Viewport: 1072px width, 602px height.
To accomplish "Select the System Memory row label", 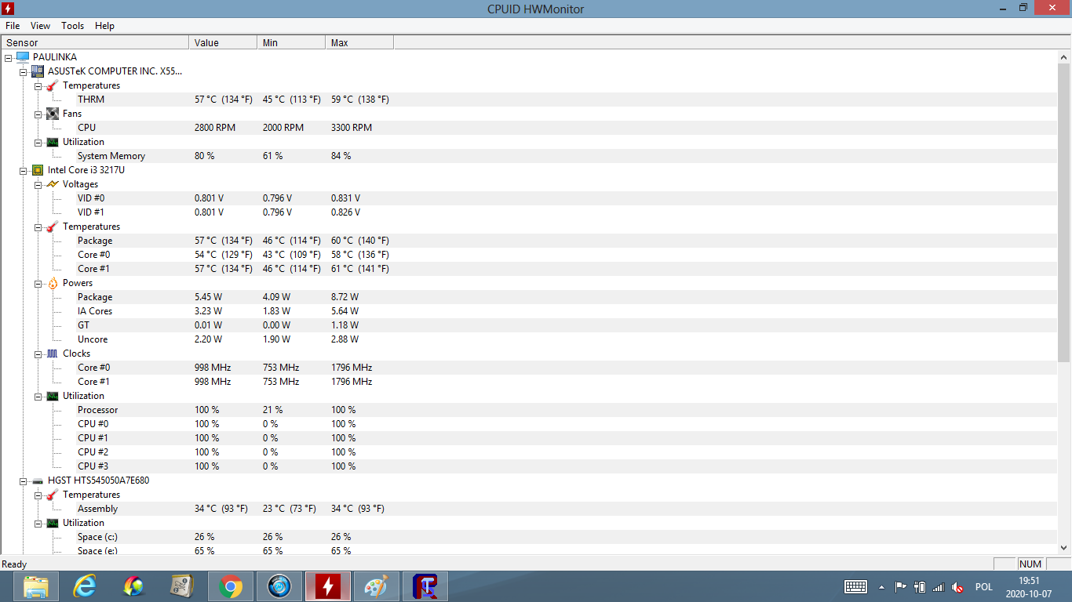I will click(111, 156).
